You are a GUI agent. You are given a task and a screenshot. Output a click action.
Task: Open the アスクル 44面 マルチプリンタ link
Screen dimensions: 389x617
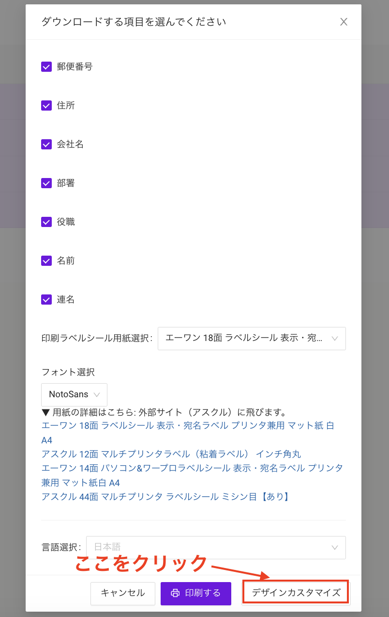pyautogui.click(x=166, y=497)
